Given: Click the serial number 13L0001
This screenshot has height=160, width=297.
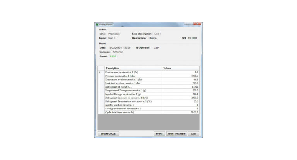Looking at the screenshot, I should [193, 38].
